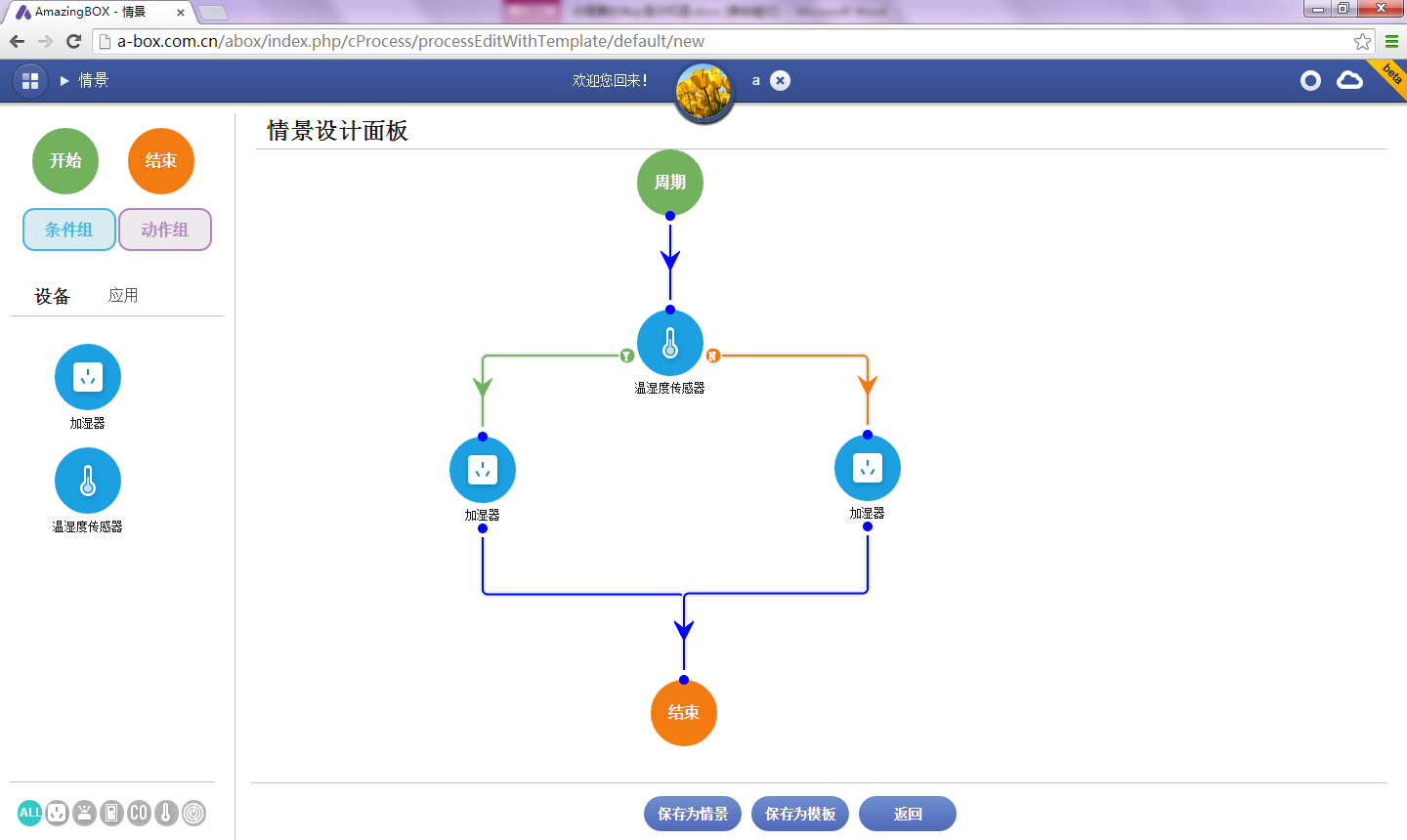Toggle the power ring device filter

pyautogui.click(x=193, y=813)
